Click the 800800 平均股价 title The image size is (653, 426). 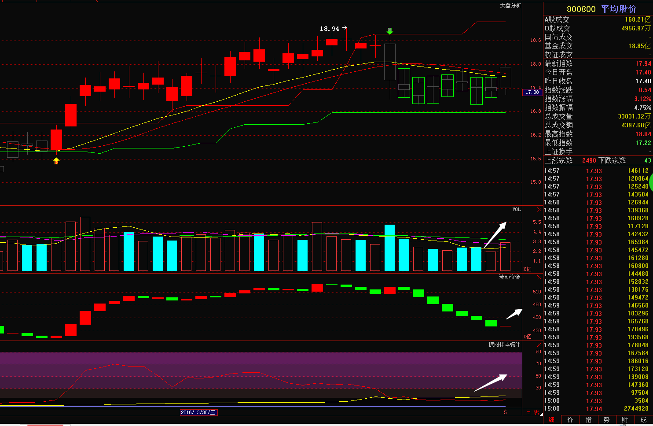[601, 9]
